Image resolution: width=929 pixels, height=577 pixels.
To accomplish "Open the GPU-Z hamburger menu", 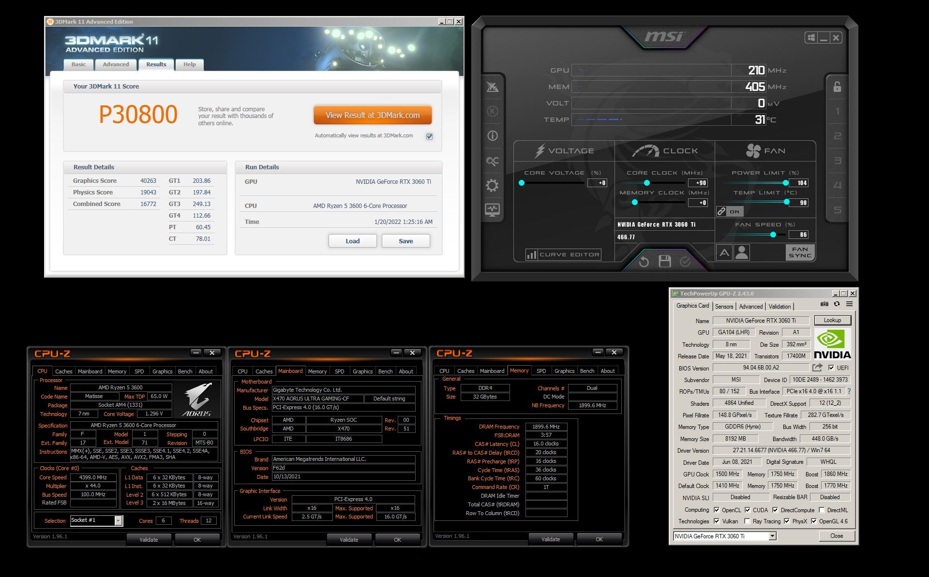I will [849, 304].
